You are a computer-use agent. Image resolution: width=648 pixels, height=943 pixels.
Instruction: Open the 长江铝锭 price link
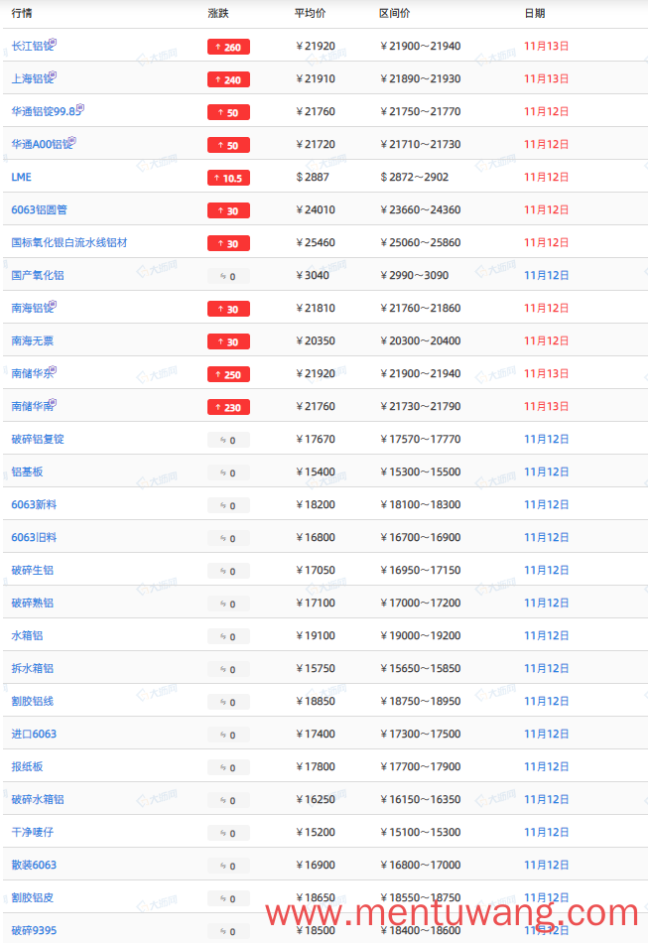31,47
